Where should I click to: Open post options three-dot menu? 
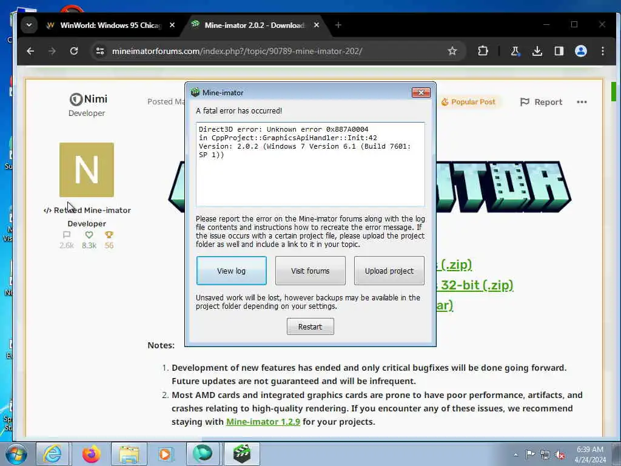pos(582,102)
